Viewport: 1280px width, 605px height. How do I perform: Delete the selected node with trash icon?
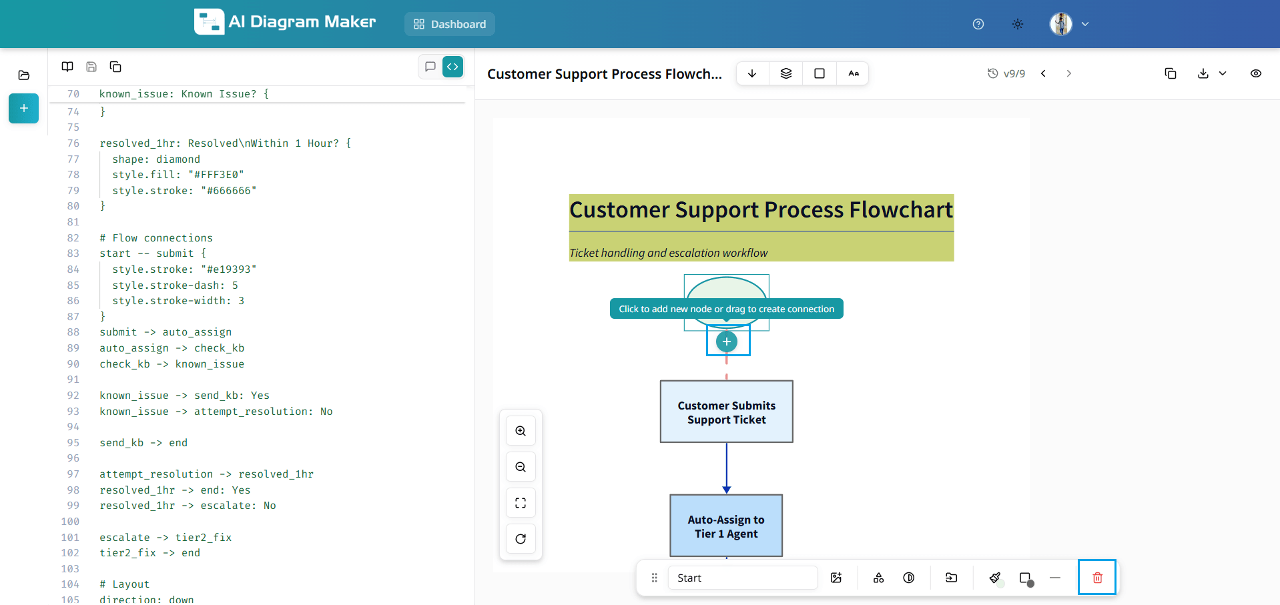(1097, 578)
